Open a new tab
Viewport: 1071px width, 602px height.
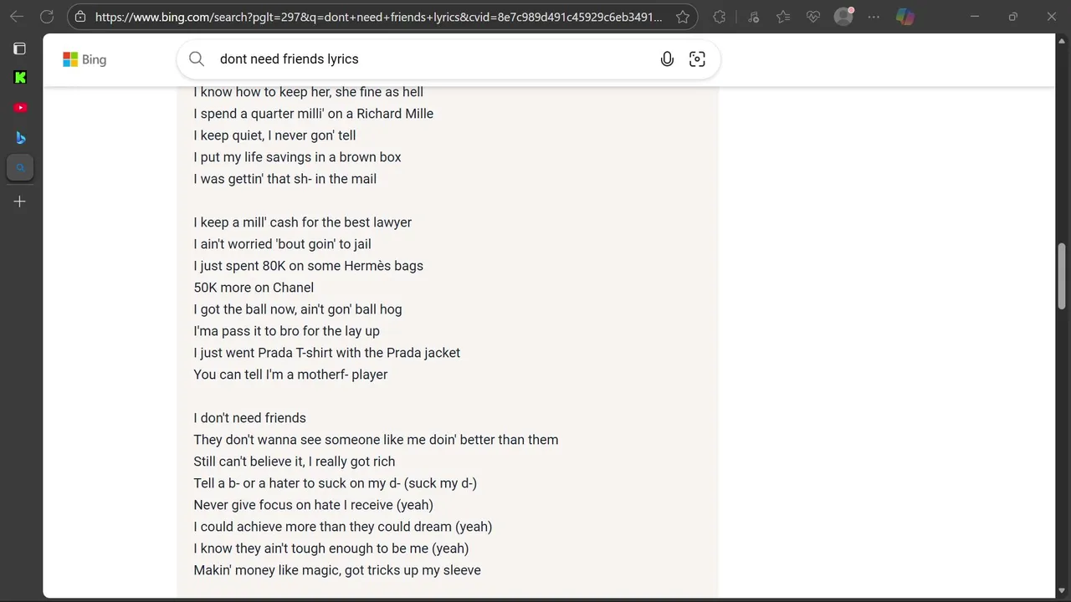point(20,202)
